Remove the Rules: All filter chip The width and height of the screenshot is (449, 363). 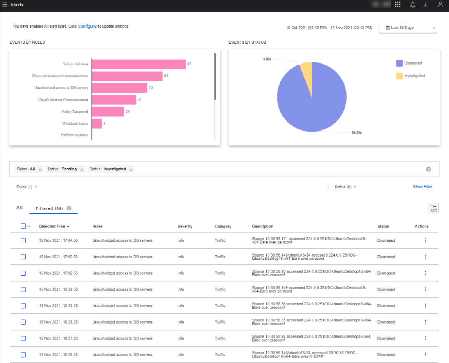[x=40, y=169]
